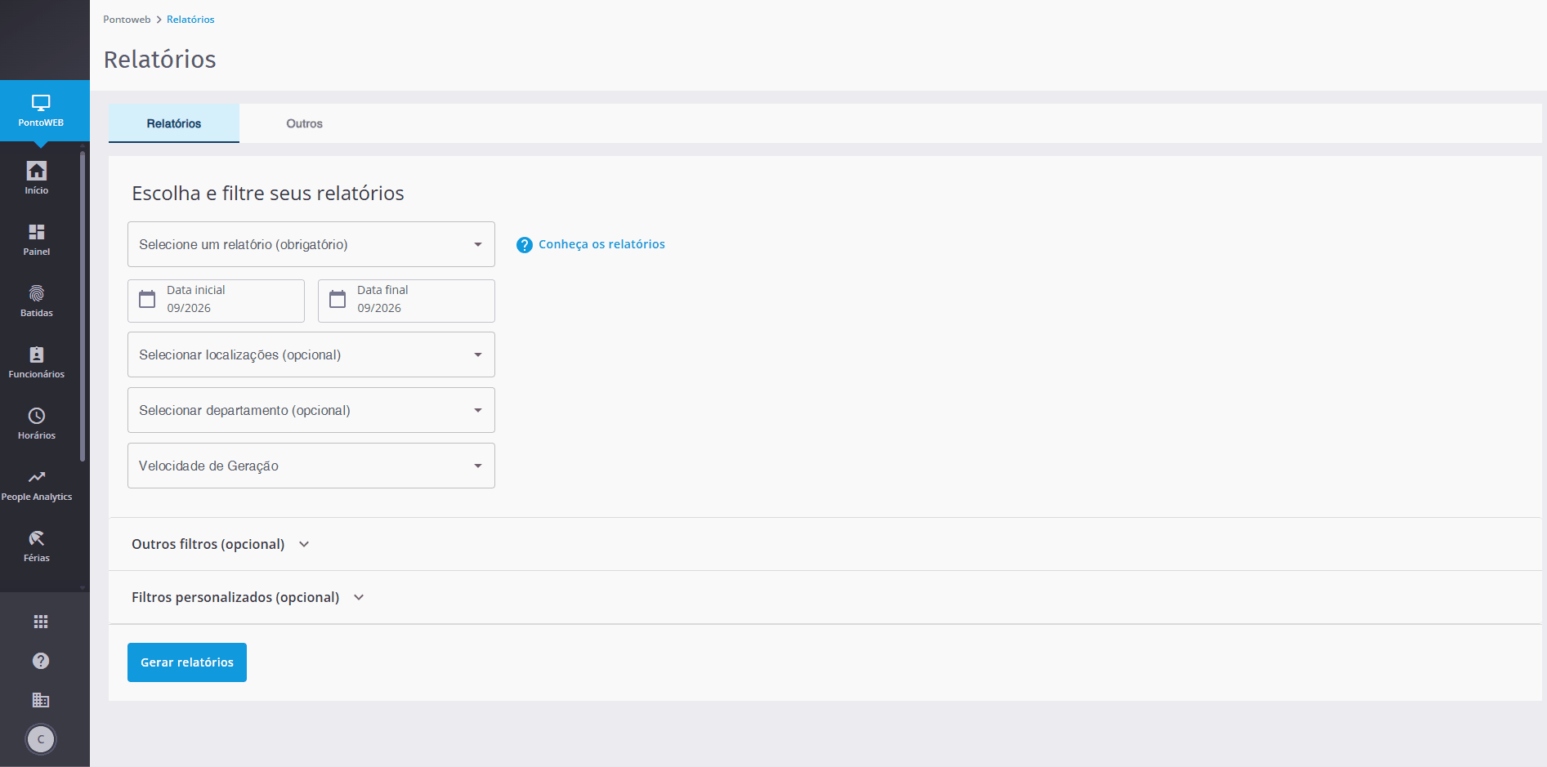Open Horários clock icon
The image size is (1547, 767).
(x=37, y=416)
